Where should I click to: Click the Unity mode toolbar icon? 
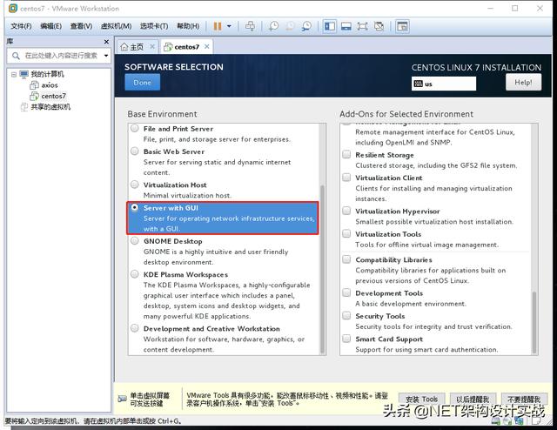tap(379, 26)
